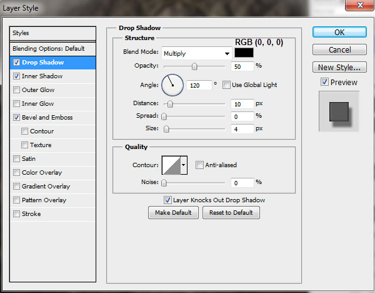Focus the Noise value field
Viewport: 375px width, 293px height.
click(242, 183)
